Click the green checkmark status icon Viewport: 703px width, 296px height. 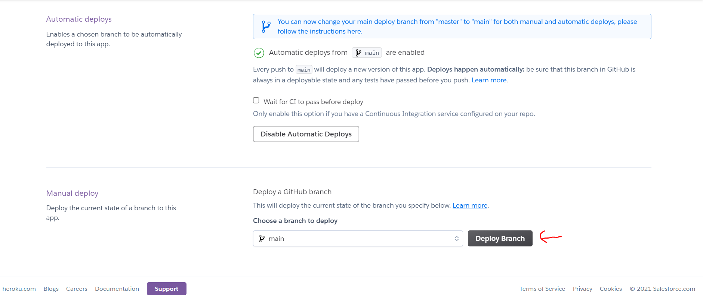pos(259,53)
